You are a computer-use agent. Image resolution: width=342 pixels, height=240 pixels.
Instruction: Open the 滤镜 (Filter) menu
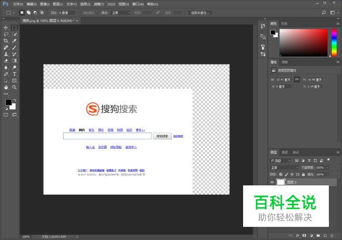click(x=96, y=4)
